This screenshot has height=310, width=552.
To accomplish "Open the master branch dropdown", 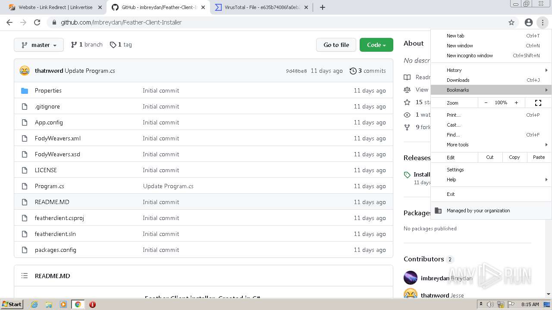I will tap(39, 45).
